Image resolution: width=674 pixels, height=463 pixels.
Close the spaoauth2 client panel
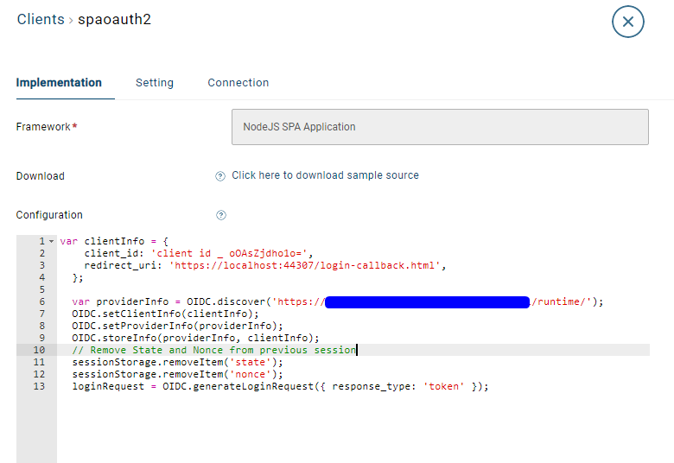627,22
